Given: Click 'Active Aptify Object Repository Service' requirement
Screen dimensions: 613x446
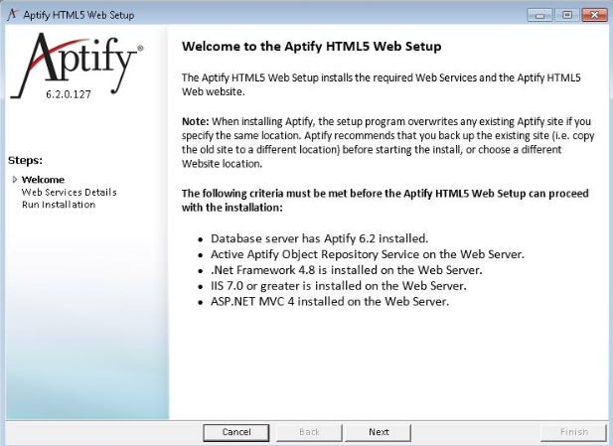Looking at the screenshot, I should [367, 254].
